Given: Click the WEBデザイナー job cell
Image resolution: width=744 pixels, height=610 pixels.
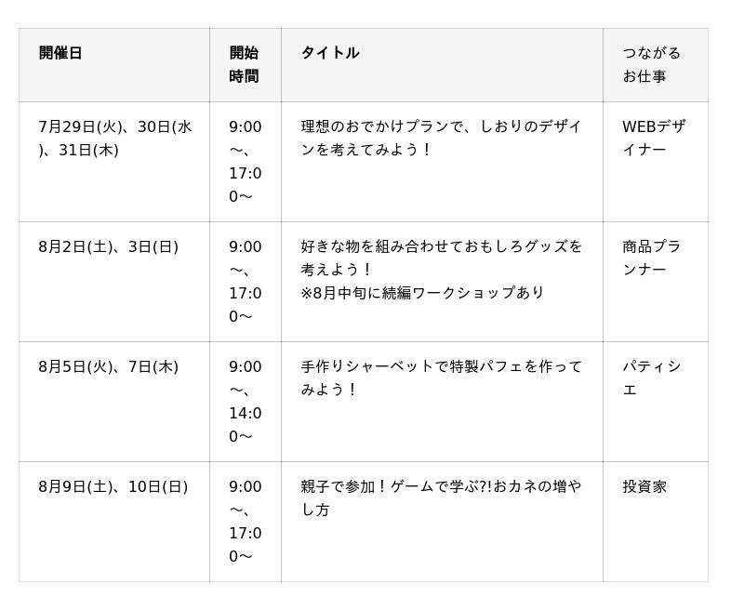Looking at the screenshot, I should tap(653, 138).
